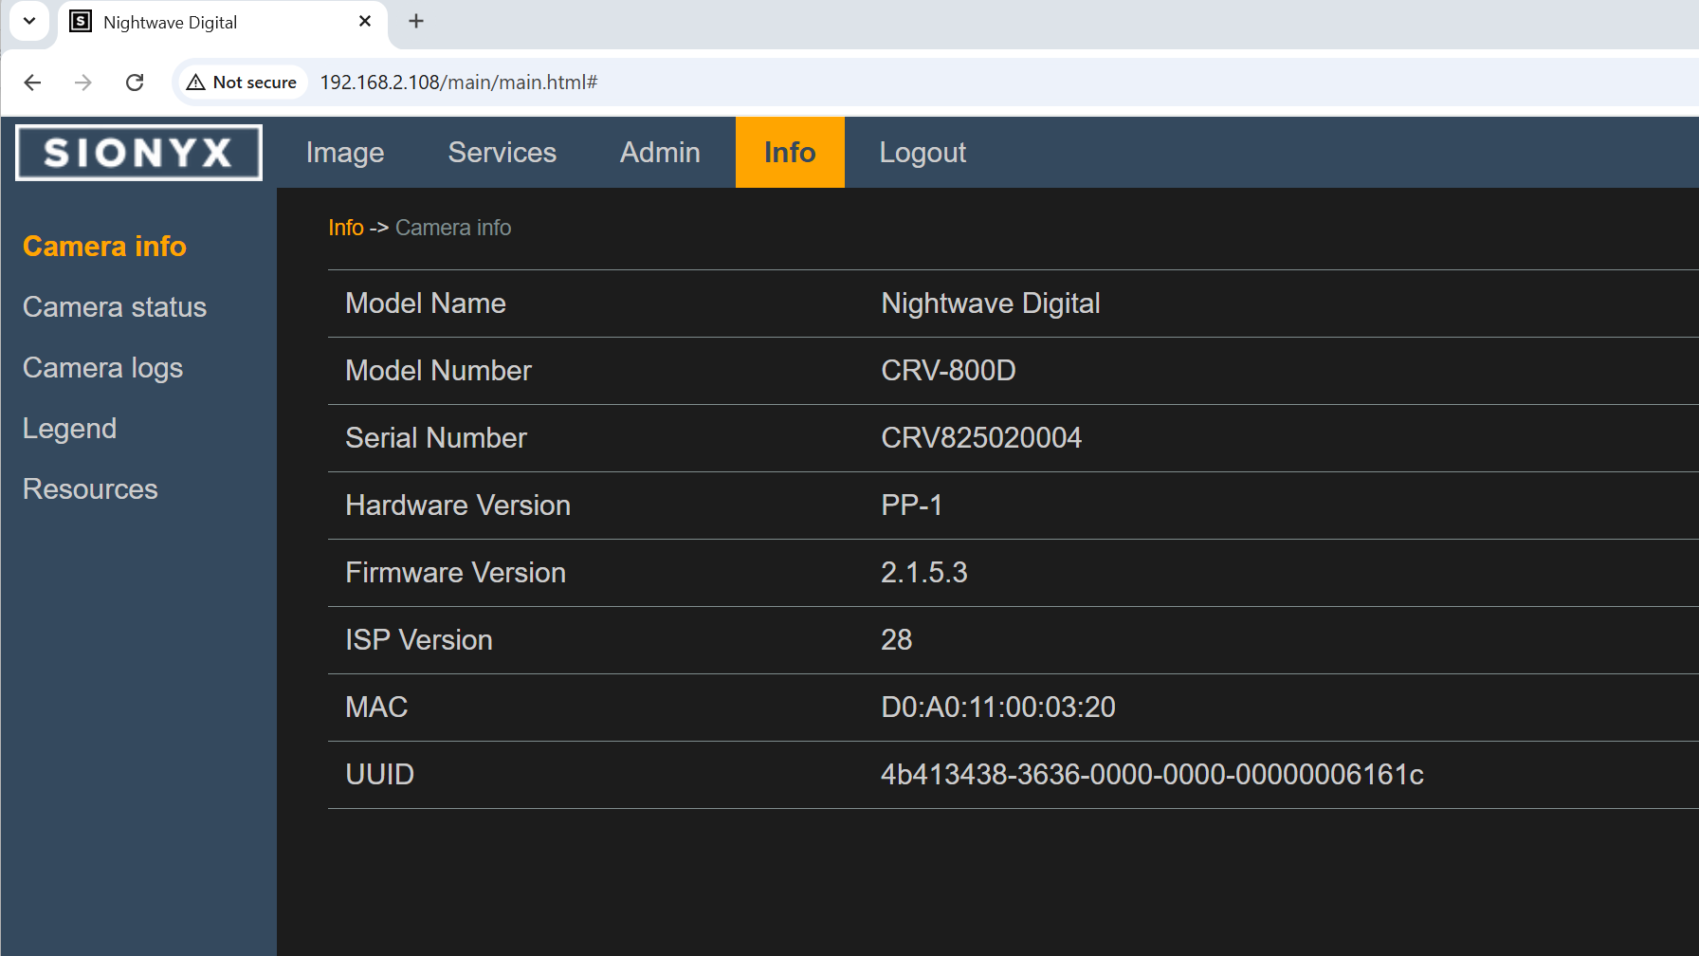Click the address bar URL field

coord(853,83)
